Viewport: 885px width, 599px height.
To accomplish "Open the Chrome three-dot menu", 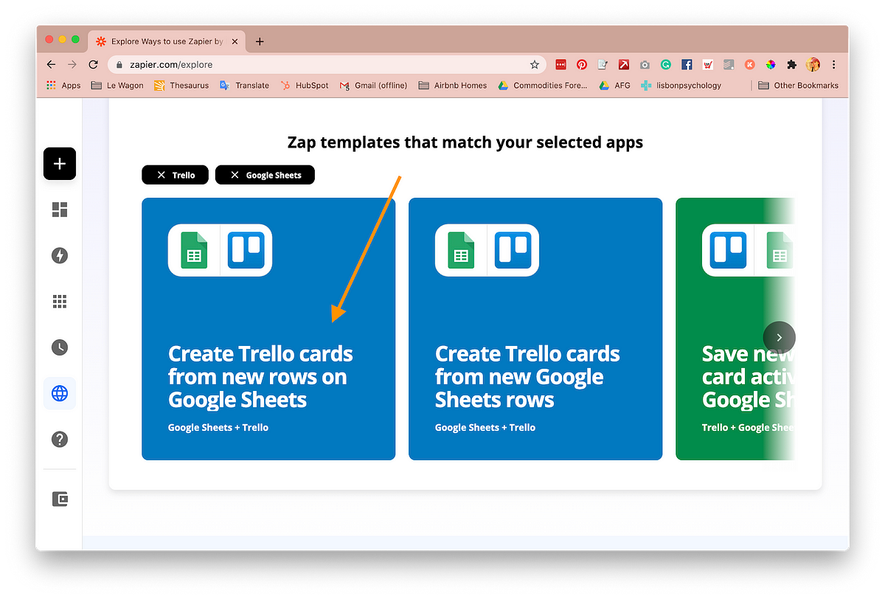I will tap(834, 65).
